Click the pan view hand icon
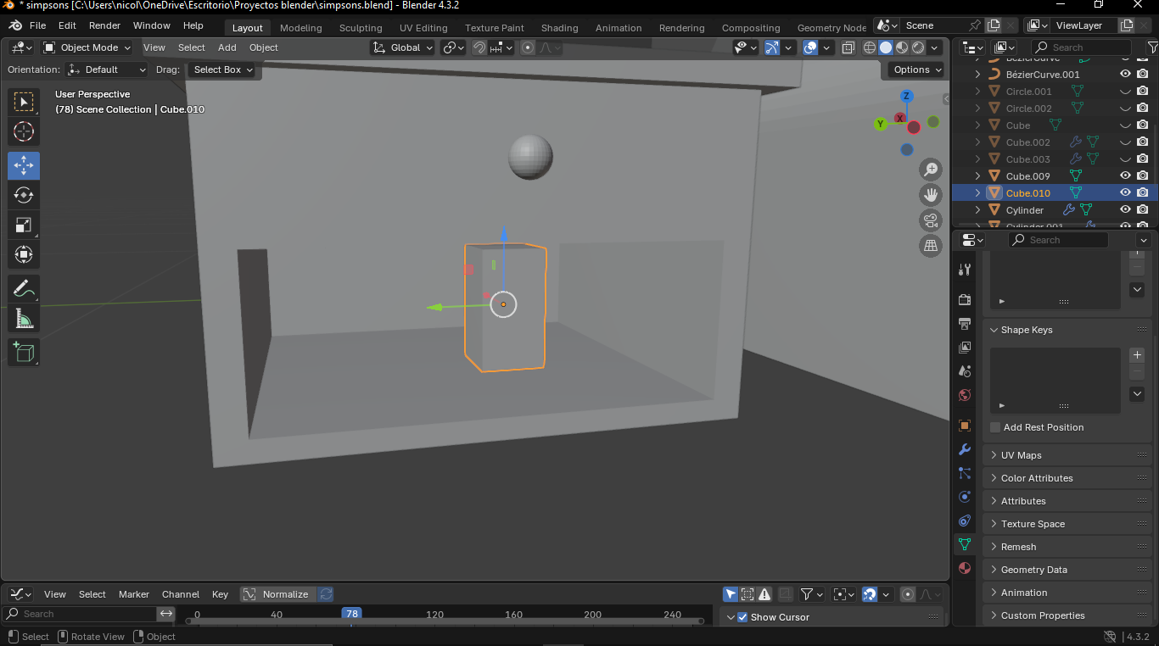Image resolution: width=1159 pixels, height=646 pixels. 931,195
